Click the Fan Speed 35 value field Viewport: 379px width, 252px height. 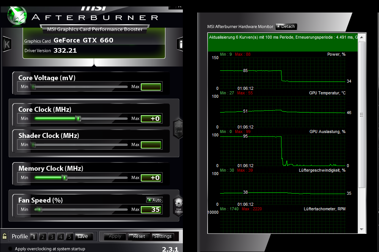point(151,210)
